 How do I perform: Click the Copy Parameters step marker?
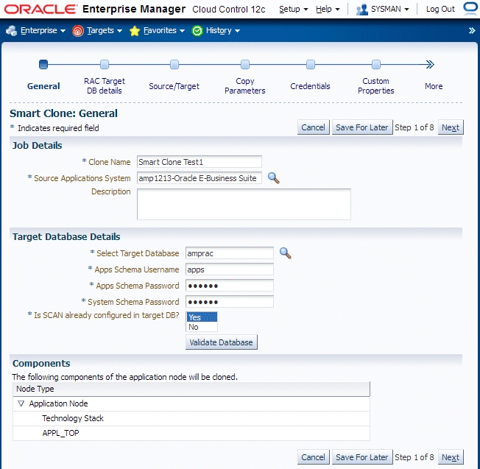245,65
